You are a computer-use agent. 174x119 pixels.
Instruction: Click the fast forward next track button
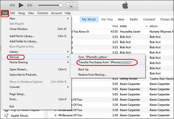pyautogui.click(x=30, y=5)
